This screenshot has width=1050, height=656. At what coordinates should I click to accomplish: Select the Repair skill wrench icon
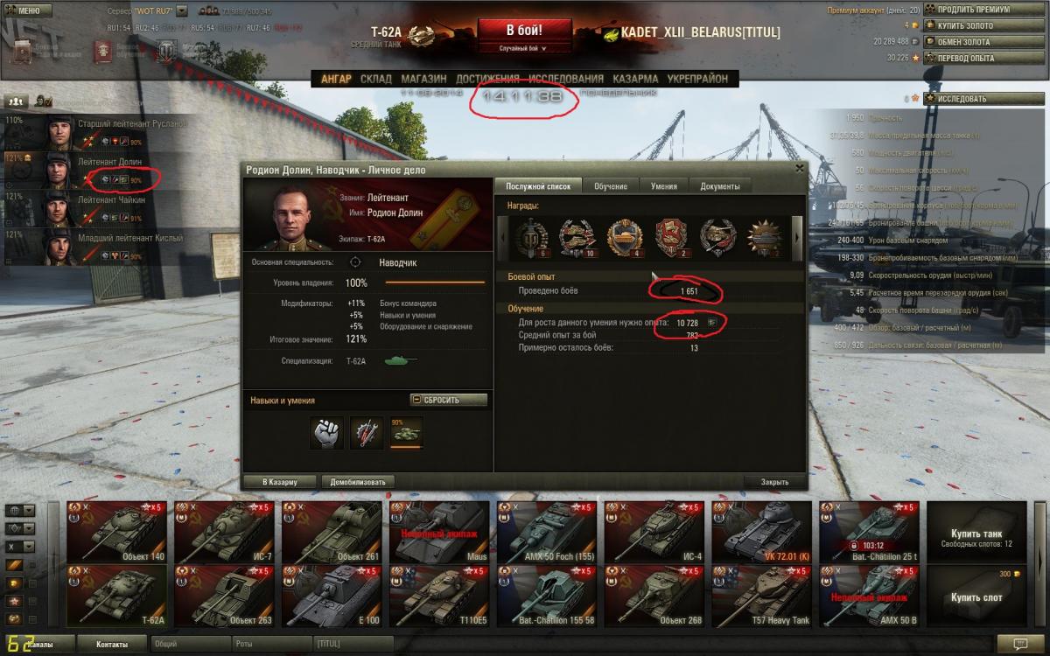click(367, 433)
